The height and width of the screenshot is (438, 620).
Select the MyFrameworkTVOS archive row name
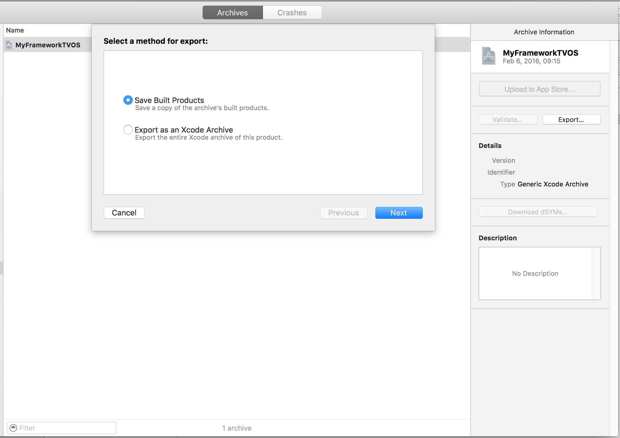(x=48, y=45)
